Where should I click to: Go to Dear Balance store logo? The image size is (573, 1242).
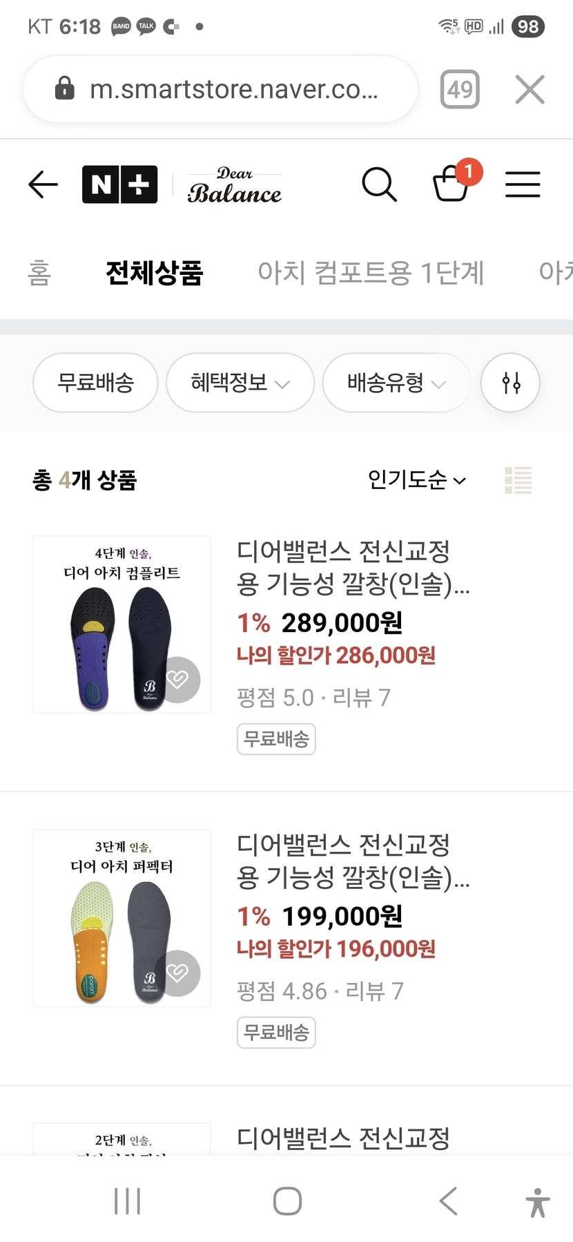(x=235, y=185)
